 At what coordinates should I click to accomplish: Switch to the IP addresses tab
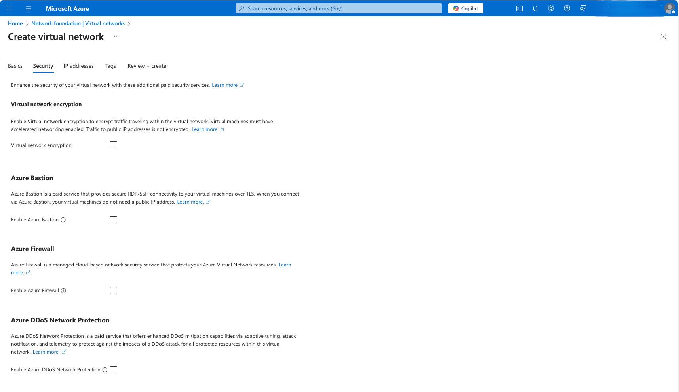point(78,66)
